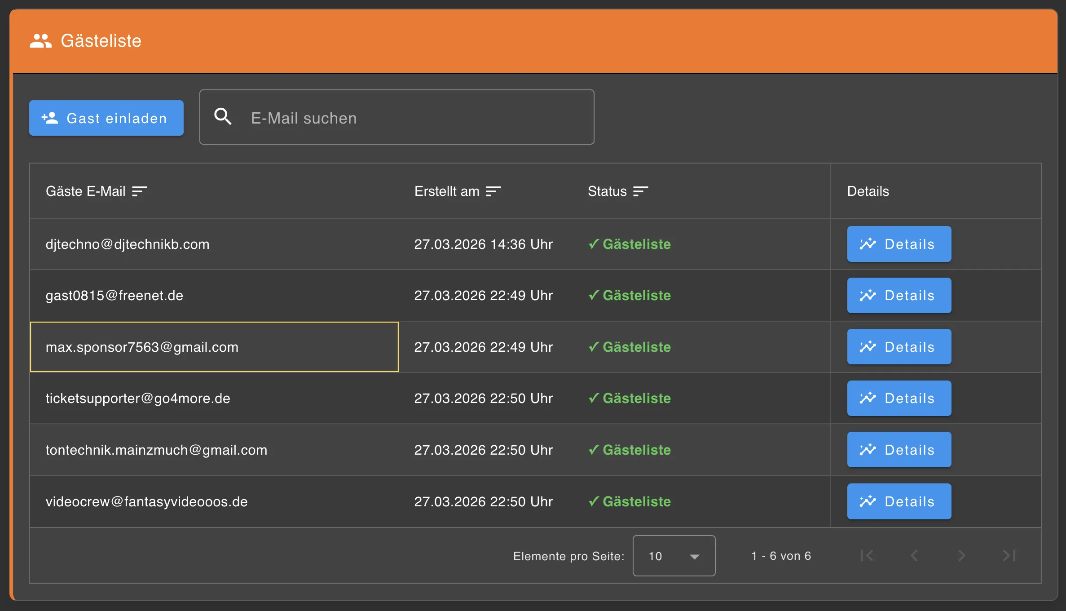Jump to the first page icon
1066x611 pixels.
[867, 556]
